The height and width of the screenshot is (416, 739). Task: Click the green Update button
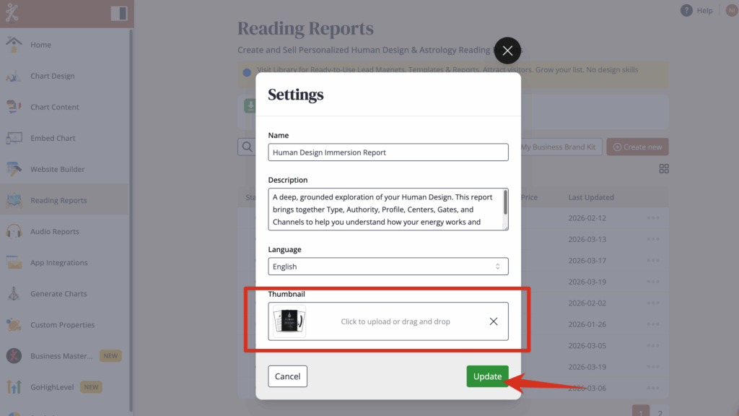pyautogui.click(x=487, y=376)
